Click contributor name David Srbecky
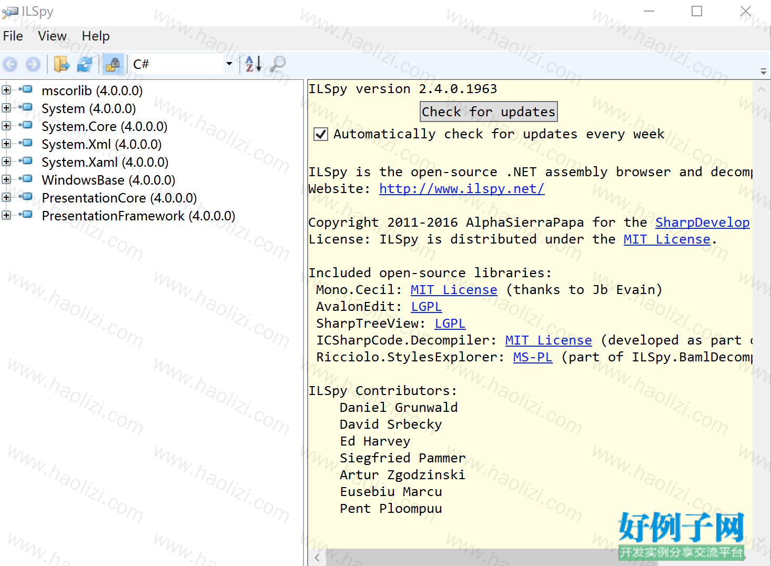This screenshot has width=771, height=566. click(391, 424)
